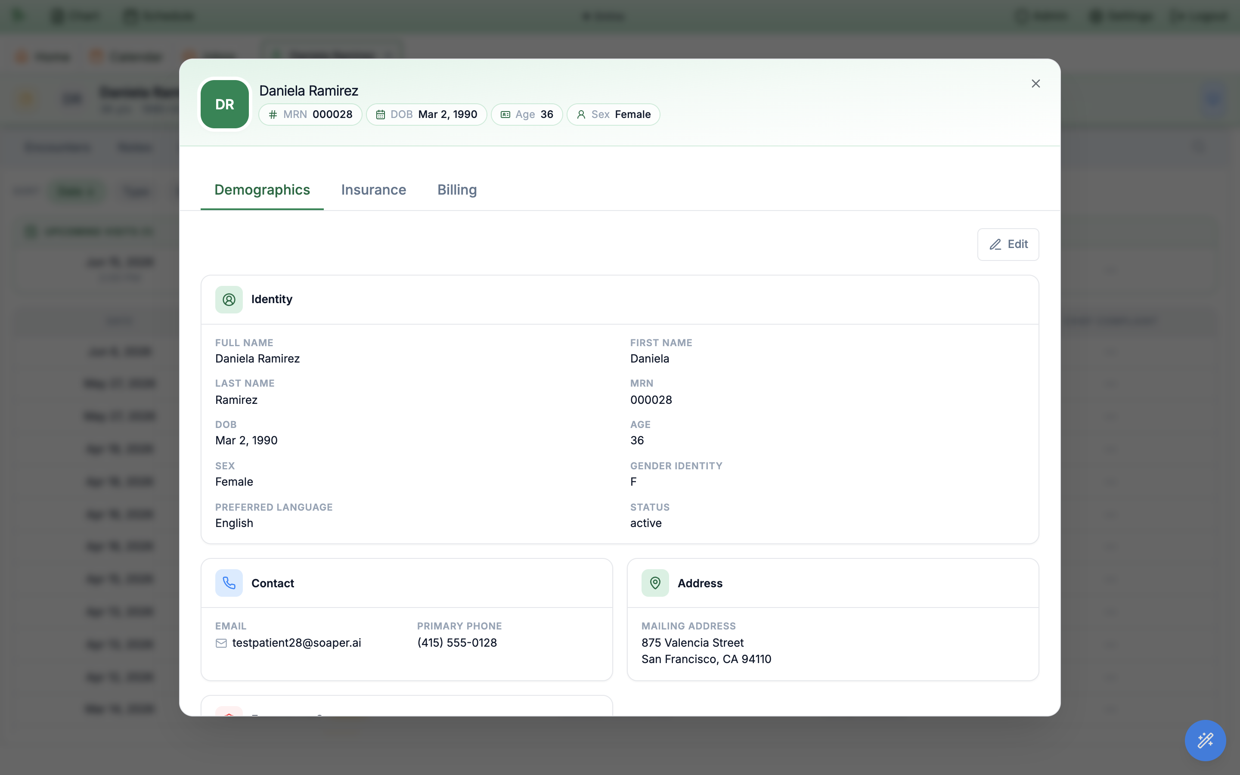Screen dimensions: 1240x775
Task: Click the Daniela Ramirez dialog title
Action: point(308,91)
